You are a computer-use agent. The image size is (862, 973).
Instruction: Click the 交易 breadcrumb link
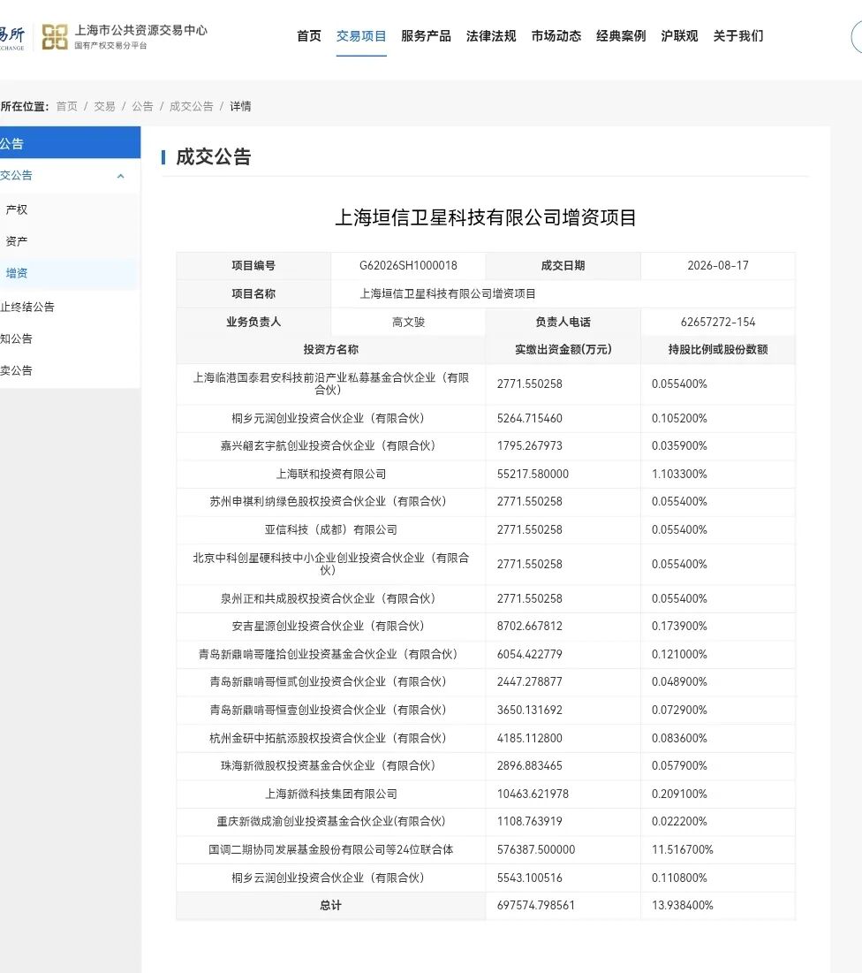tap(104, 106)
